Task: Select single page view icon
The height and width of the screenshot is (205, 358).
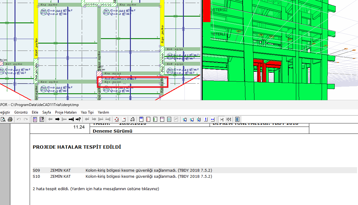Action: (222, 119)
